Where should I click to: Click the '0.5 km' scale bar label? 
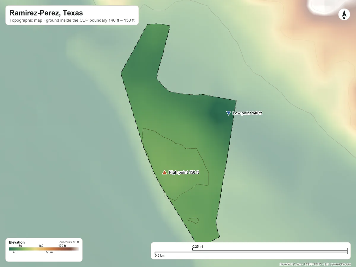(x=160, y=255)
